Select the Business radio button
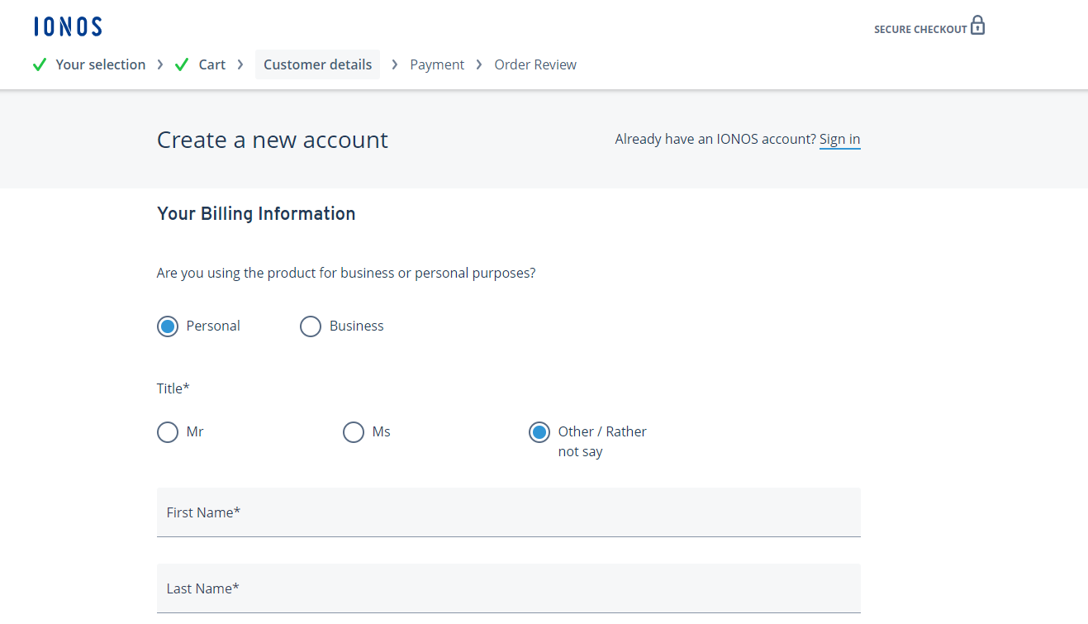The image size is (1088, 624). click(x=311, y=326)
